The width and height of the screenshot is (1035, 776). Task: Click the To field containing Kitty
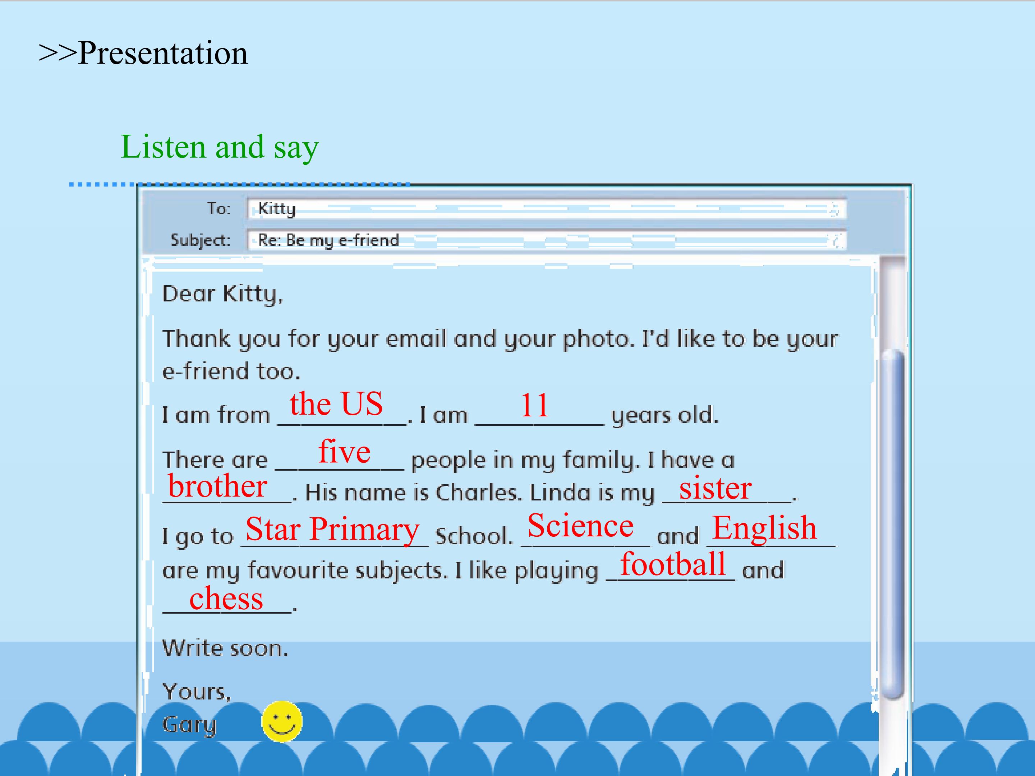pyautogui.click(x=546, y=209)
